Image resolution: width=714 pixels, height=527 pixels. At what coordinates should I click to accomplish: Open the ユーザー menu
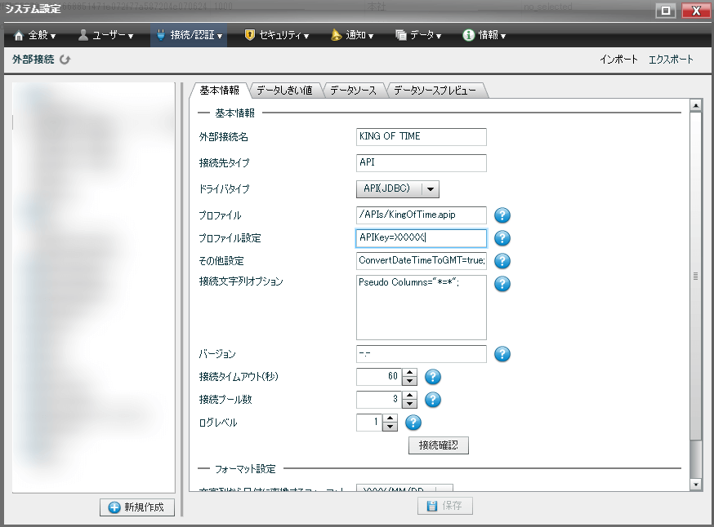[x=105, y=35]
